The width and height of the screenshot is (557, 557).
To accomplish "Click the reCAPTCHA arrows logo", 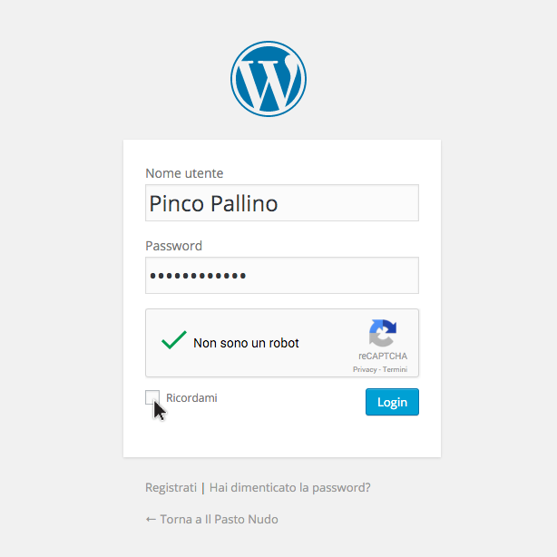I will 383,333.
